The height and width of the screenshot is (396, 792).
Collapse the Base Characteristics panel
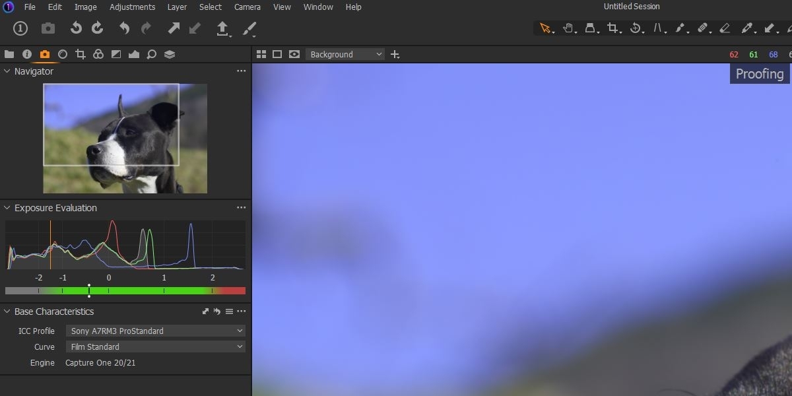click(7, 312)
